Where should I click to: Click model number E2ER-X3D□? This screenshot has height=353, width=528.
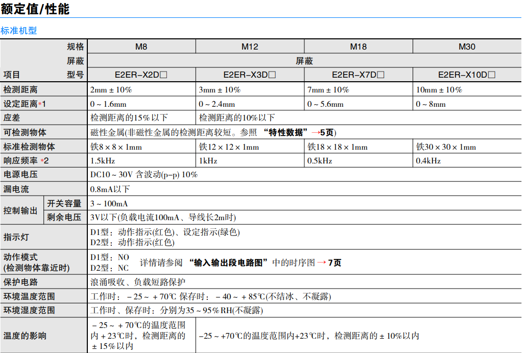[x=250, y=75]
